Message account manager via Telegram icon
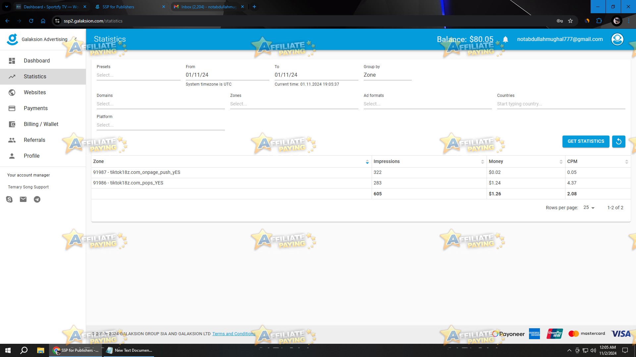The height and width of the screenshot is (357, 636). (37, 199)
